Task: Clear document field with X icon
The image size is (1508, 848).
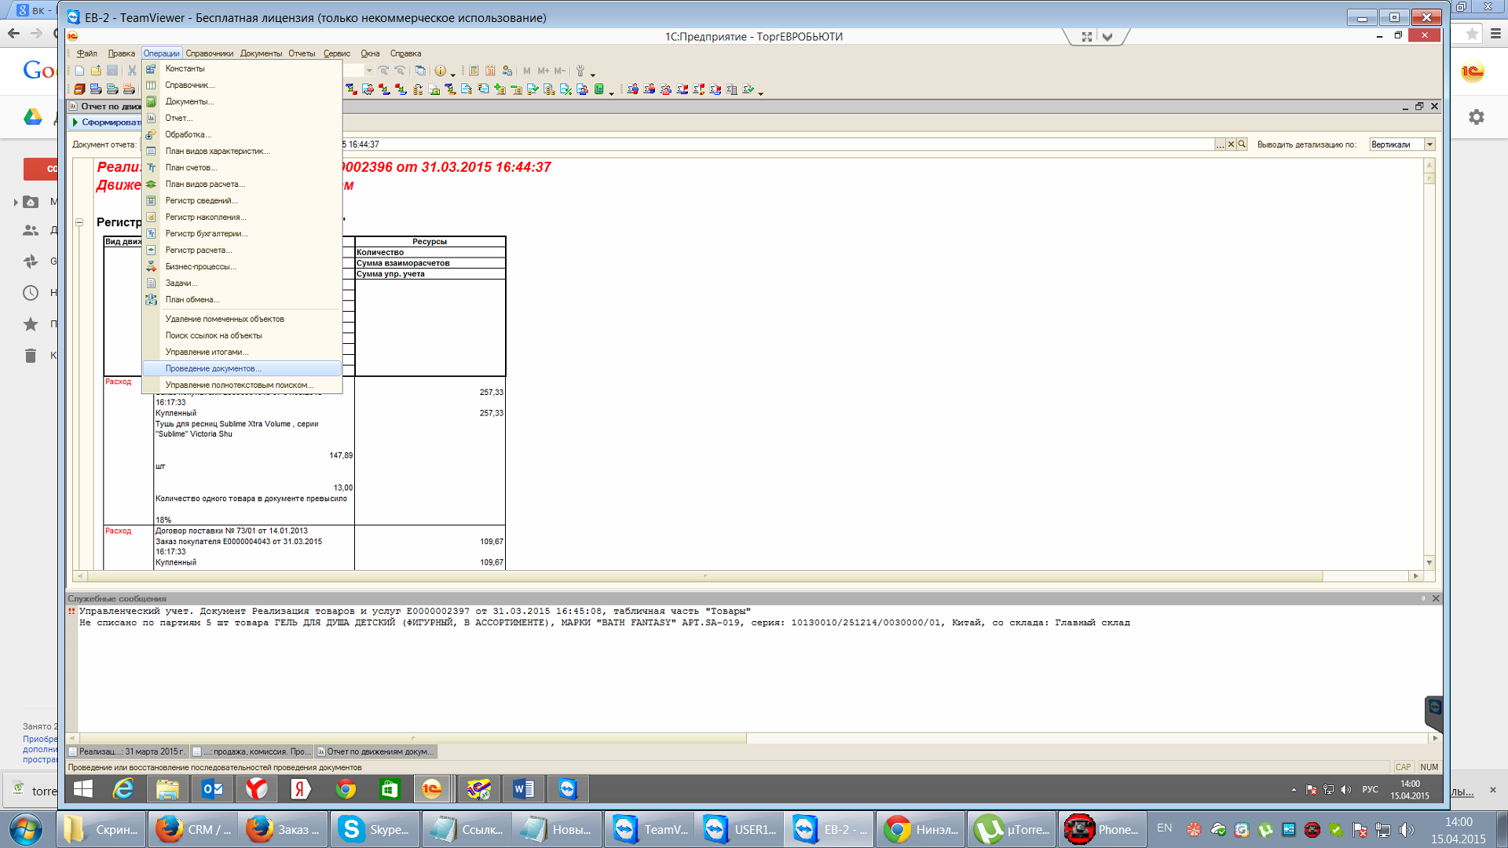Action: tap(1231, 144)
